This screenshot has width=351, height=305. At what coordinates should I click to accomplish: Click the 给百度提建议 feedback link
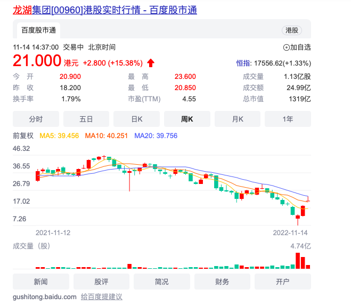coord(102,297)
